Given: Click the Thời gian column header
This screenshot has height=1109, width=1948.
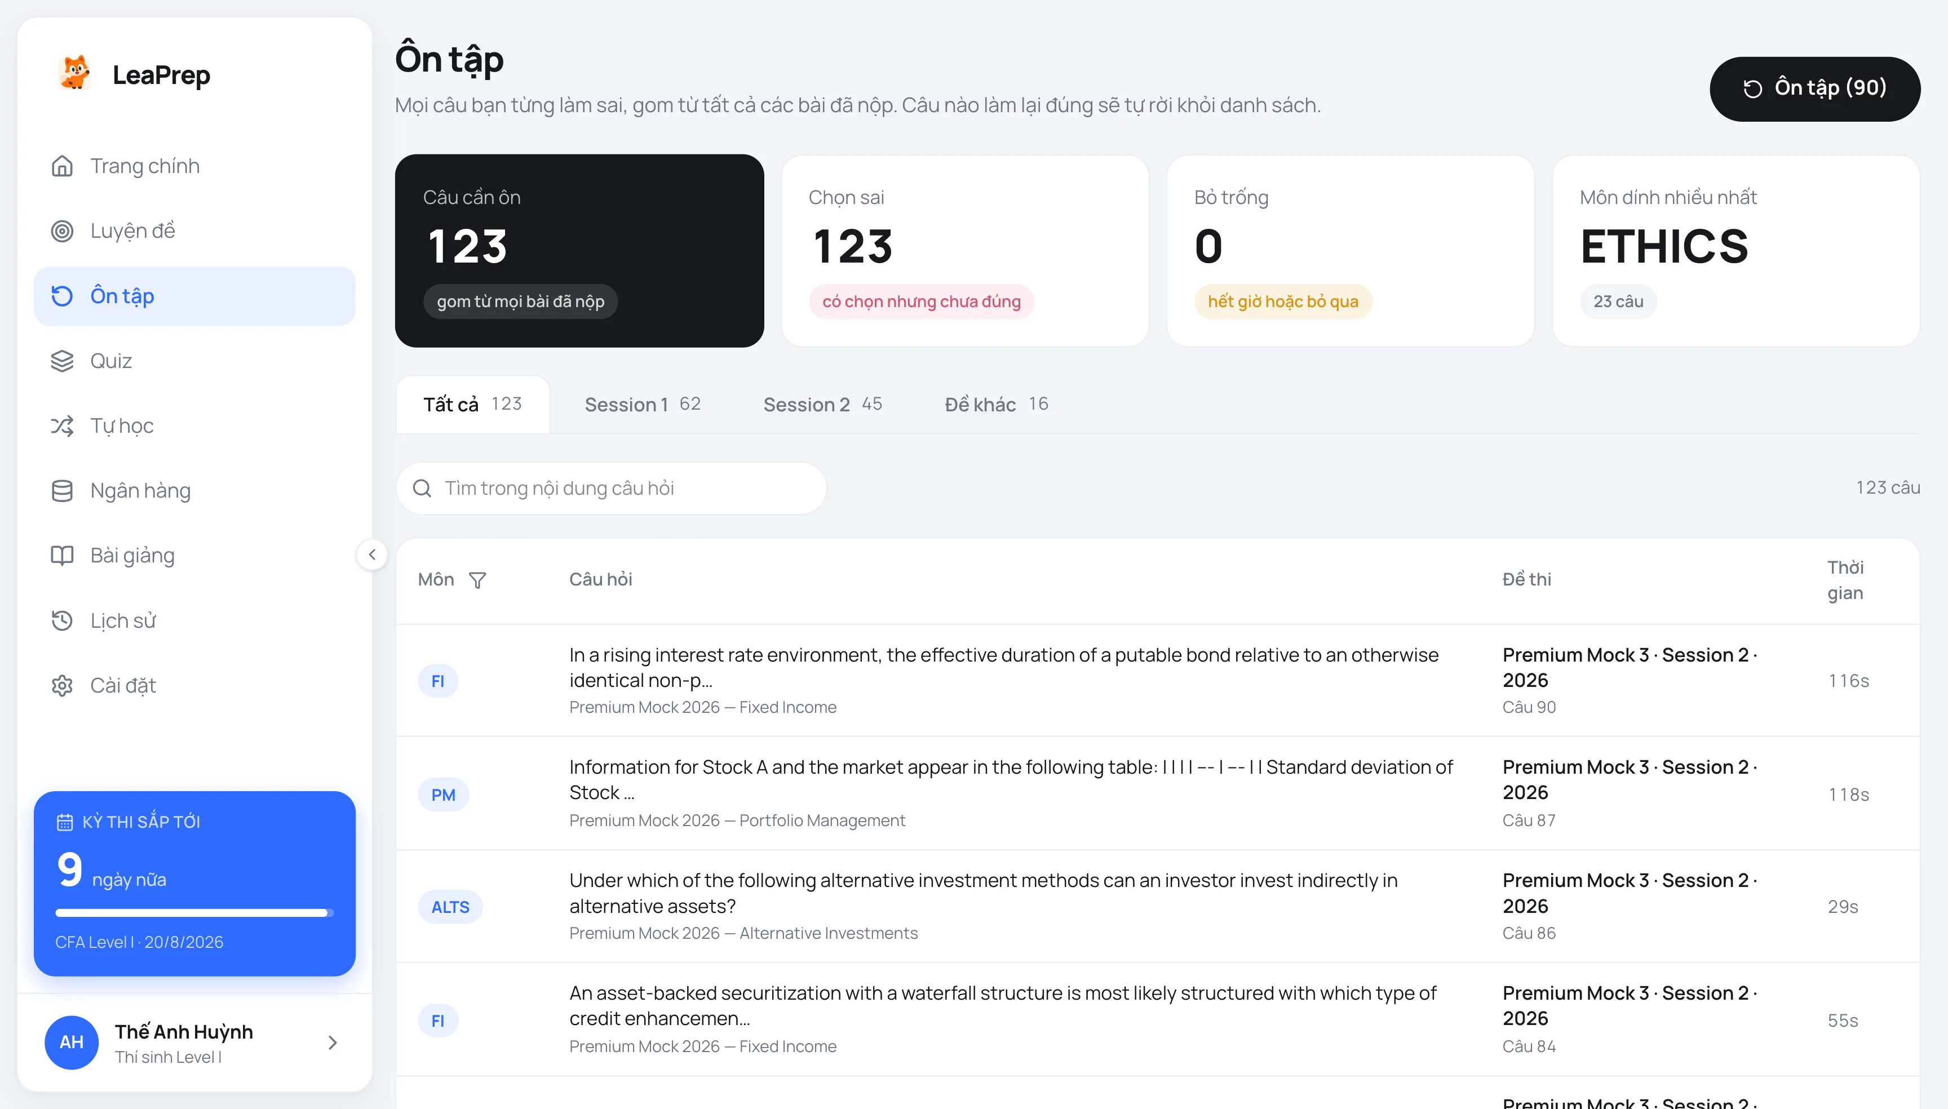Looking at the screenshot, I should point(1845,580).
